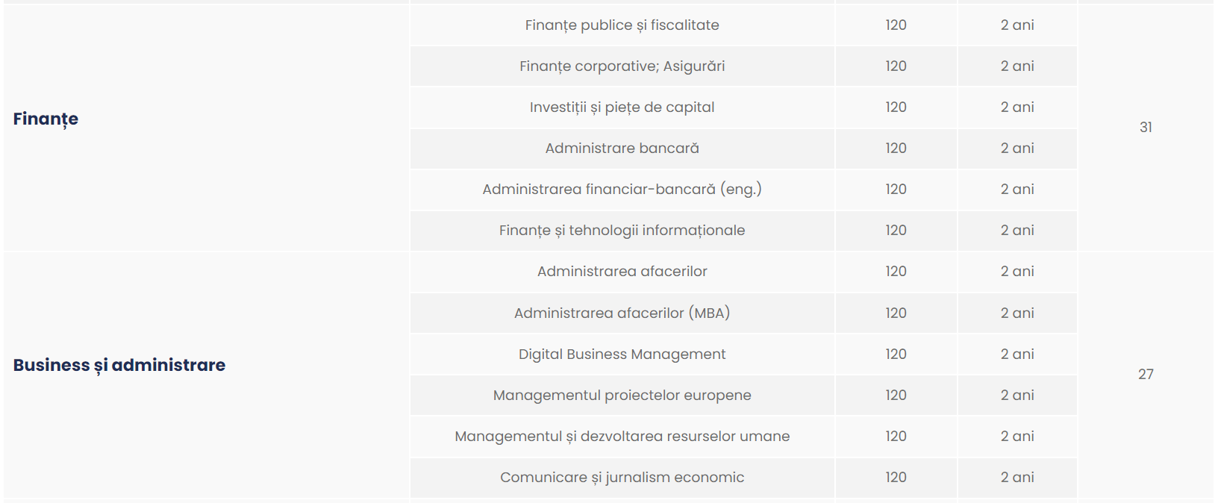Select Comunicare și jurnalism economic program
1218x503 pixels.
[x=622, y=477]
